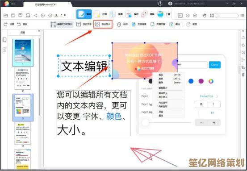The height and width of the screenshot is (171, 247).
Task: Print the document with the printer icon
Action: pyautogui.click(x=28, y=16)
